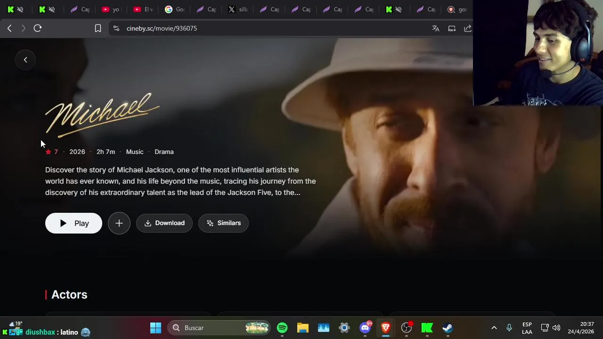Switch to the first muted Kick tab
This screenshot has width=603, height=339.
pos(15,9)
